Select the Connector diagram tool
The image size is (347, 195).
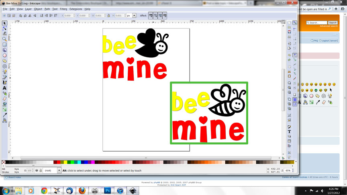[x=4, y=120]
